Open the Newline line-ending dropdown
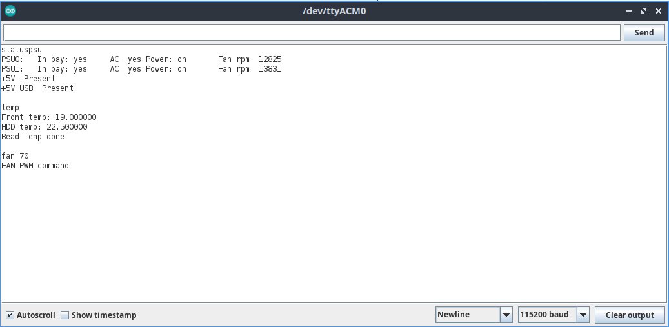The width and height of the screenshot is (669, 327). click(x=474, y=315)
